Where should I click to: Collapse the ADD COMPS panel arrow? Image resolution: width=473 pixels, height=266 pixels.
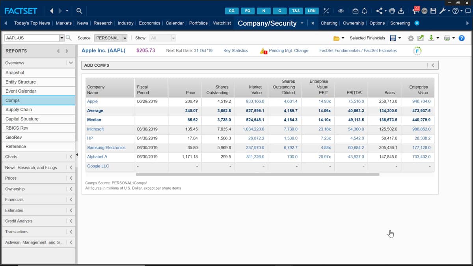[x=433, y=65]
